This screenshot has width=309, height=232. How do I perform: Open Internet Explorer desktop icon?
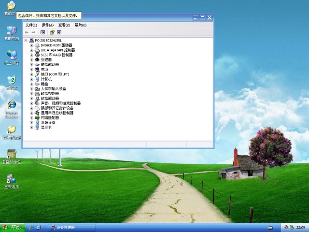pyautogui.click(x=11, y=105)
